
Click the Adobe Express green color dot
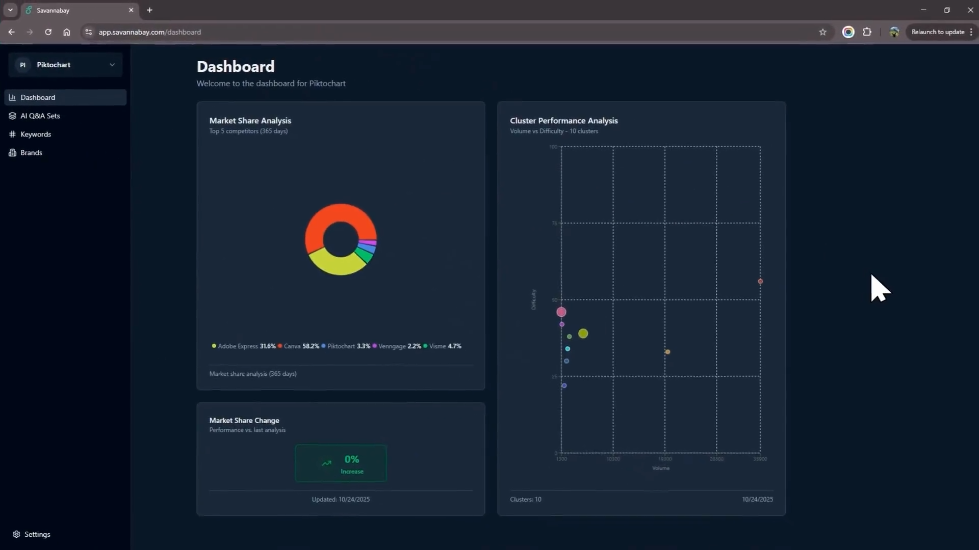click(214, 346)
